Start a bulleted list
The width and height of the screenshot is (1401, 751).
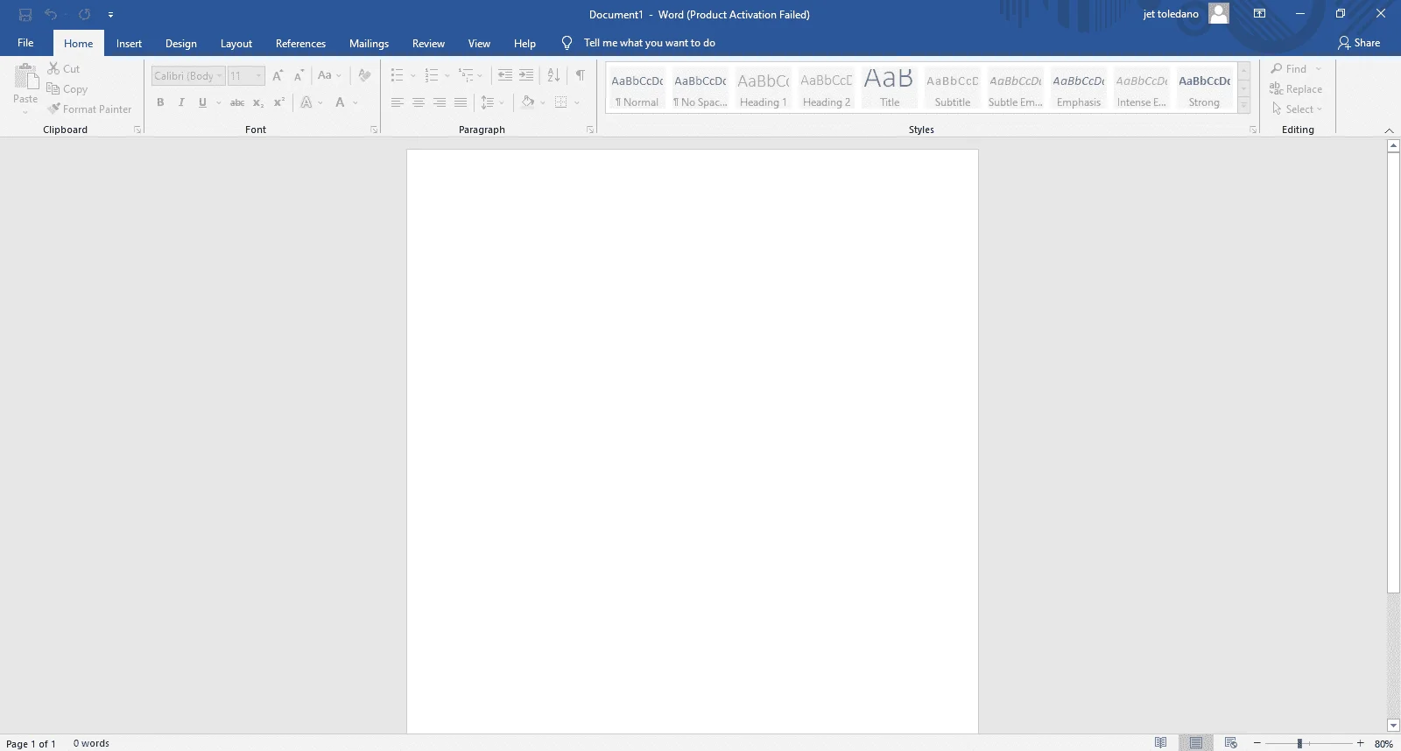click(397, 75)
